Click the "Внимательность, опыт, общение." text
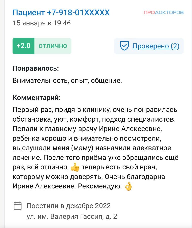The image size is (192, 228). pos(67,81)
